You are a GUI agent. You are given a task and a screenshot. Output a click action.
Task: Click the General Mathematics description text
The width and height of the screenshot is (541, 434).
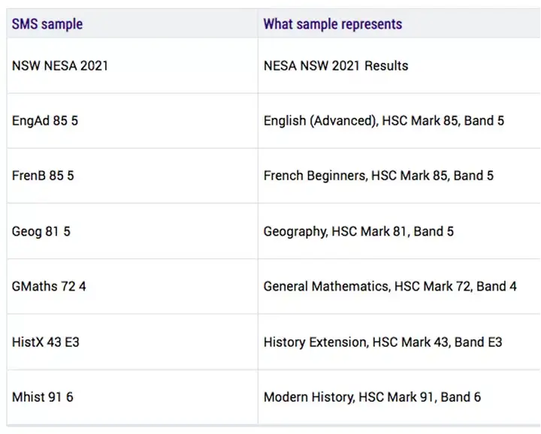point(390,286)
